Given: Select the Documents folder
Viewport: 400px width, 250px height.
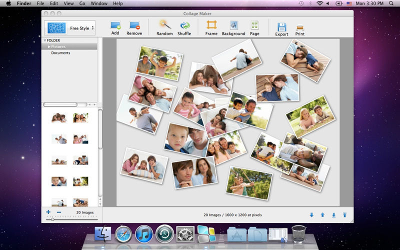Looking at the screenshot, I should coord(60,53).
